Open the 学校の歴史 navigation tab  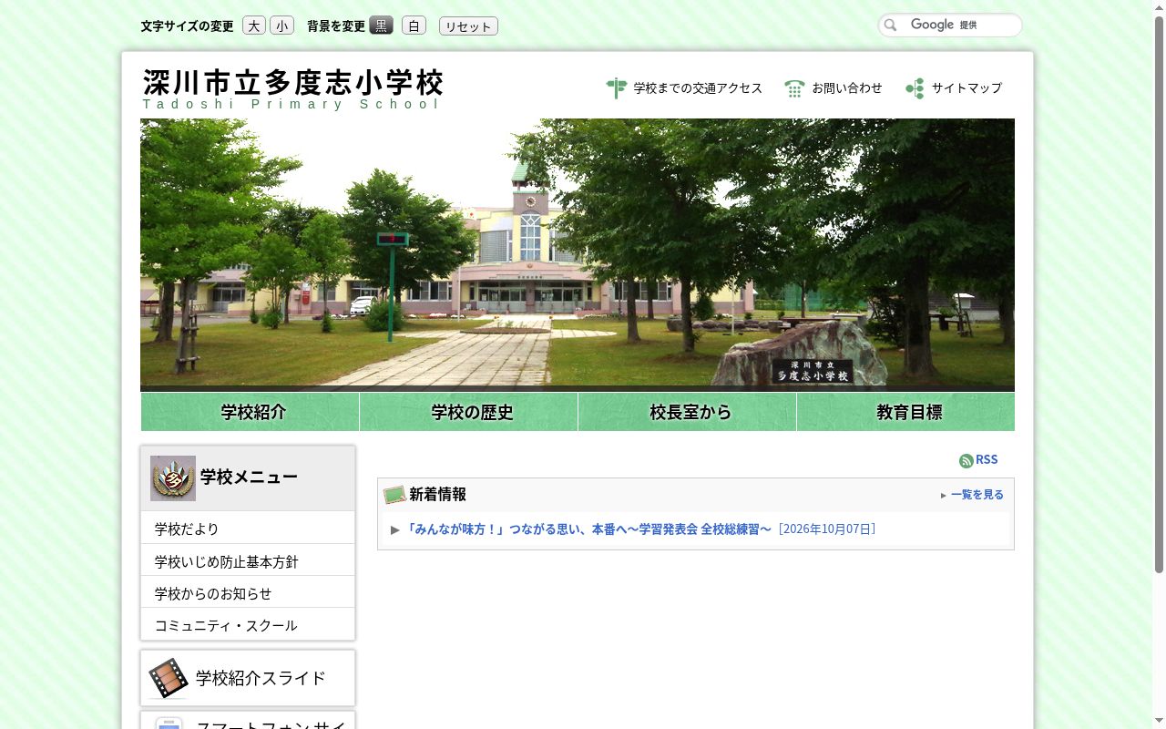469,412
